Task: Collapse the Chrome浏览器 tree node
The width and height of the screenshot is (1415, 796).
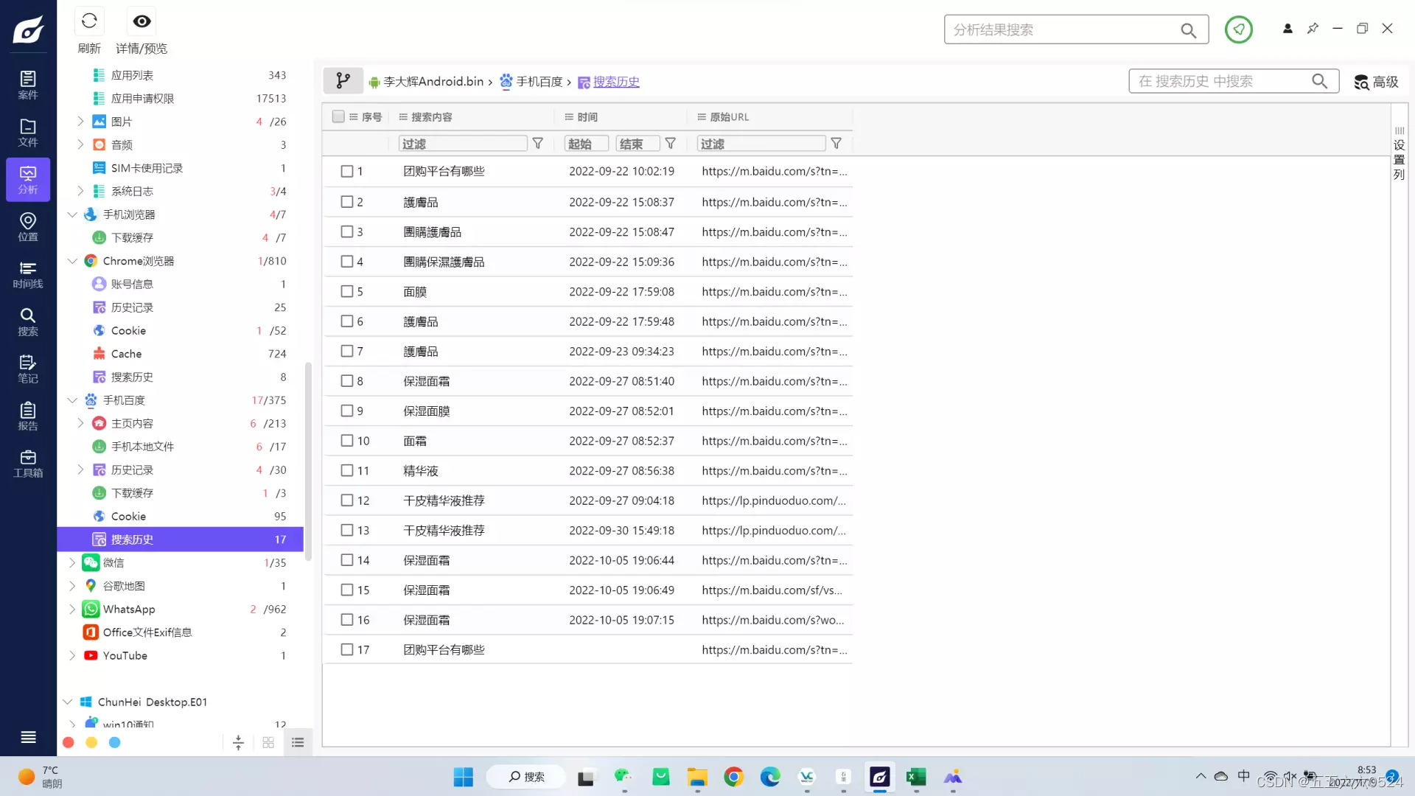Action: [72, 261]
